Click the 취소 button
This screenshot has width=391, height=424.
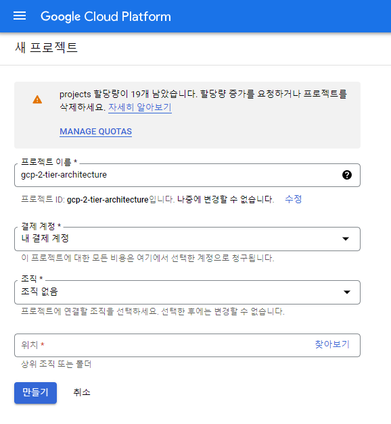(x=82, y=392)
